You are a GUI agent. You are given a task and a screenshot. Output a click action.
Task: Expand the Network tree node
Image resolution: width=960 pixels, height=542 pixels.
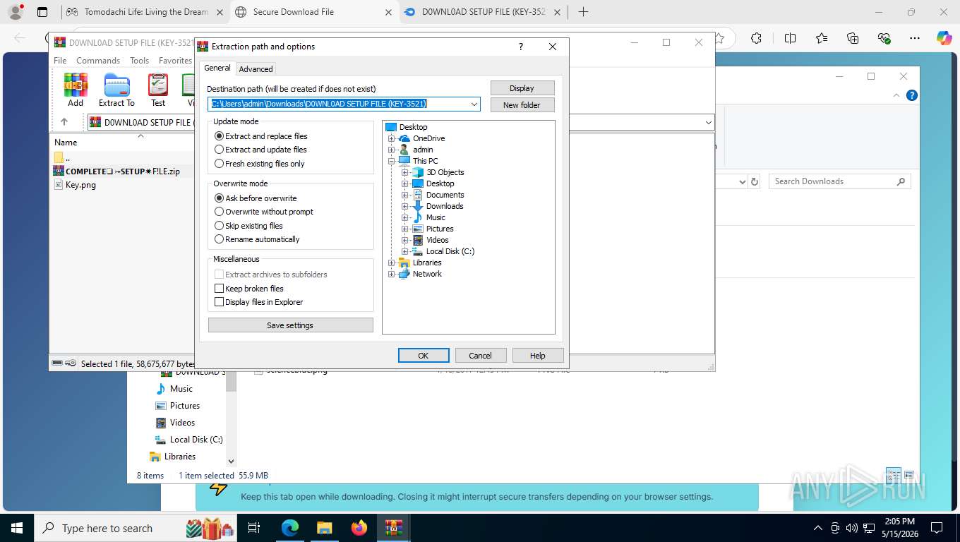[x=391, y=274]
